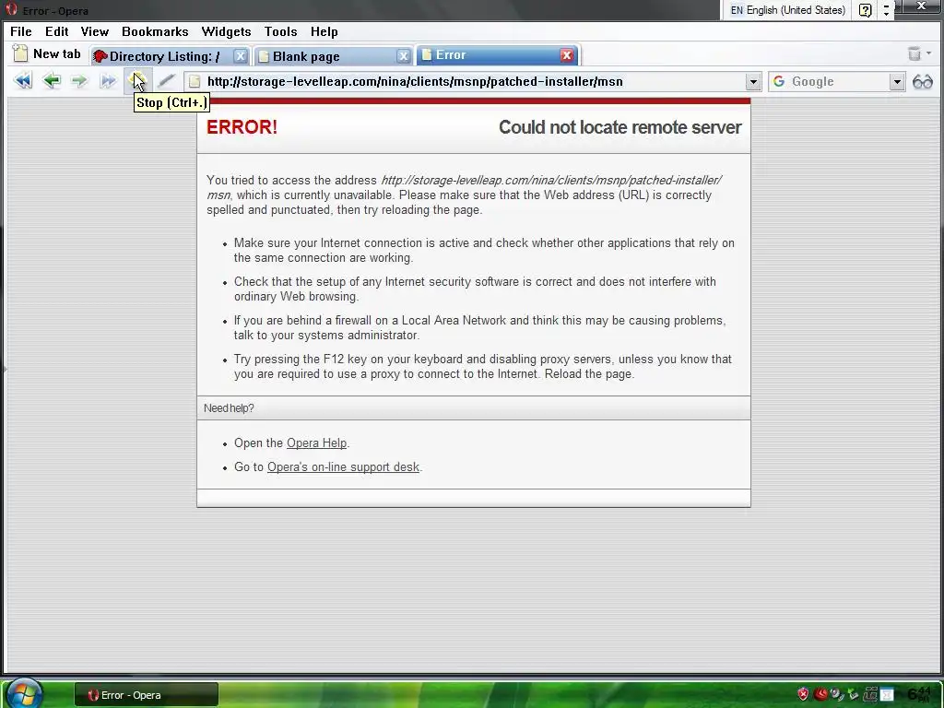The width and height of the screenshot is (944, 708).
Task: Click the Wand pencil icon
Action: pyautogui.click(x=166, y=81)
